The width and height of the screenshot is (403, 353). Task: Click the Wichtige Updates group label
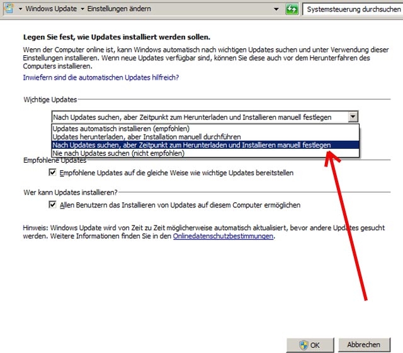click(50, 99)
